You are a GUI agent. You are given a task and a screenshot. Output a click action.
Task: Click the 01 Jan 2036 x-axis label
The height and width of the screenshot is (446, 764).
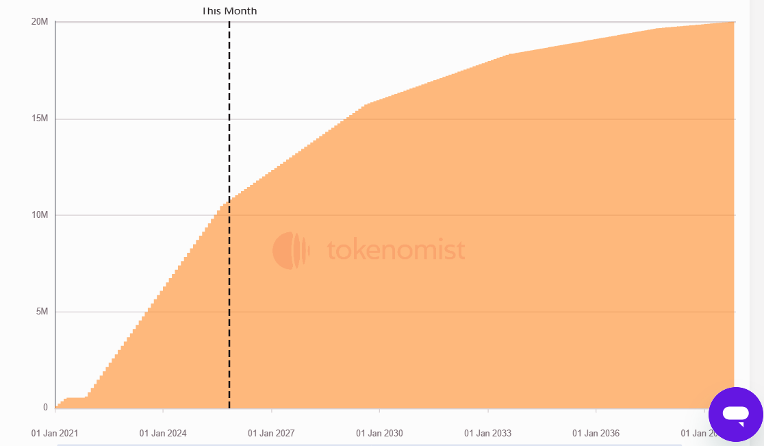click(596, 434)
